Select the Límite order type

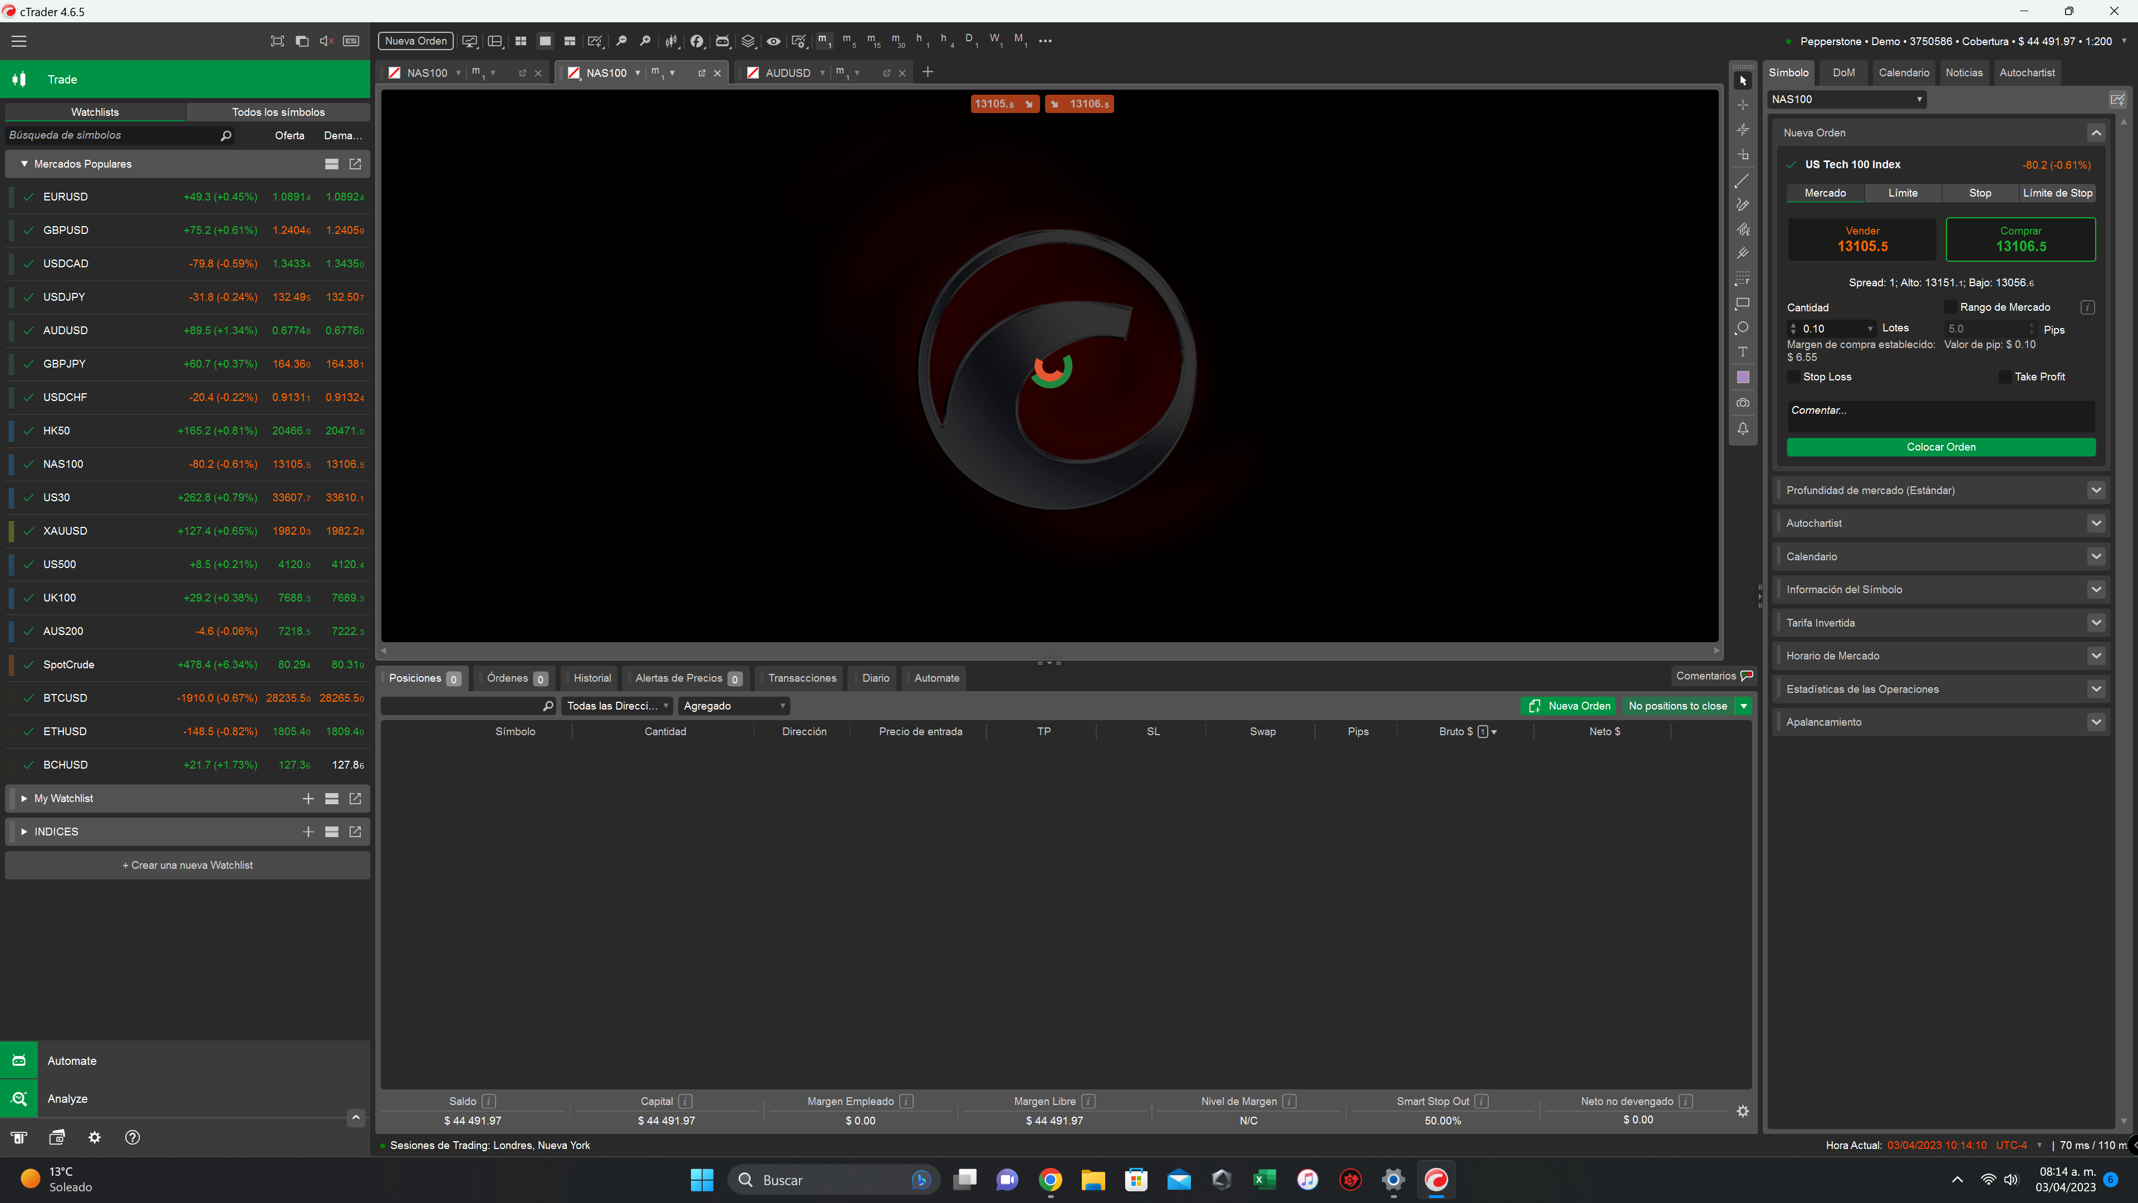(1902, 193)
